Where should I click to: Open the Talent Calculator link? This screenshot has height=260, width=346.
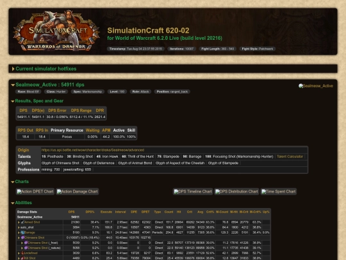[290, 157]
